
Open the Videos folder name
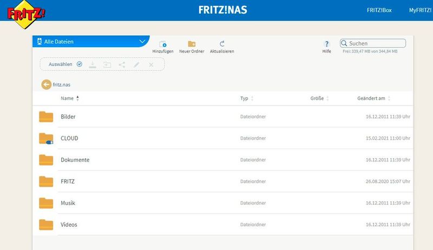coord(69,225)
